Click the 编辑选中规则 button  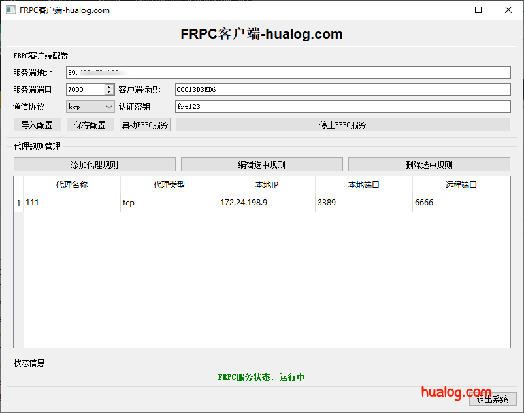261,164
